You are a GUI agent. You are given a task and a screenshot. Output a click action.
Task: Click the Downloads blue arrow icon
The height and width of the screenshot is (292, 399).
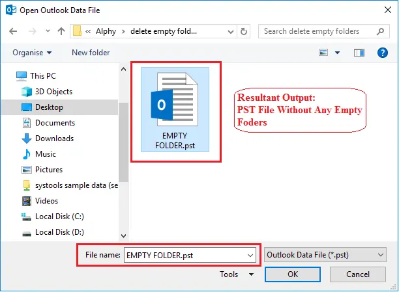[27, 139]
